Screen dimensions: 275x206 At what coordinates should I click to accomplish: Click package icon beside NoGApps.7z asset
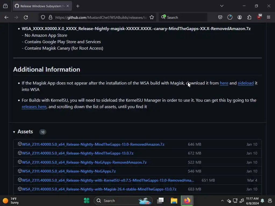20,171
